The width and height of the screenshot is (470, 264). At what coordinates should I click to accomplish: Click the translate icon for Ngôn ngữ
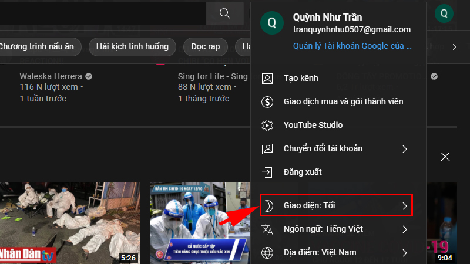coord(267,229)
